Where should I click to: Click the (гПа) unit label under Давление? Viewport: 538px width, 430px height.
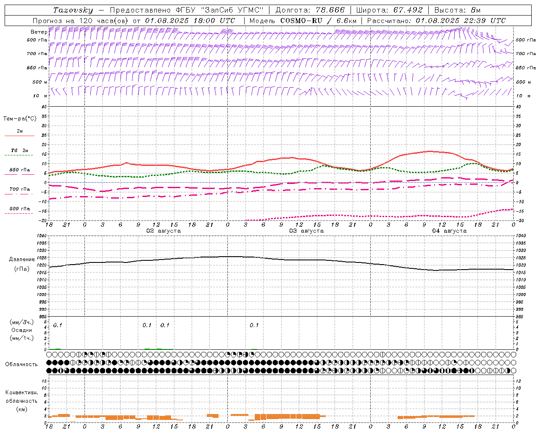tap(22, 269)
